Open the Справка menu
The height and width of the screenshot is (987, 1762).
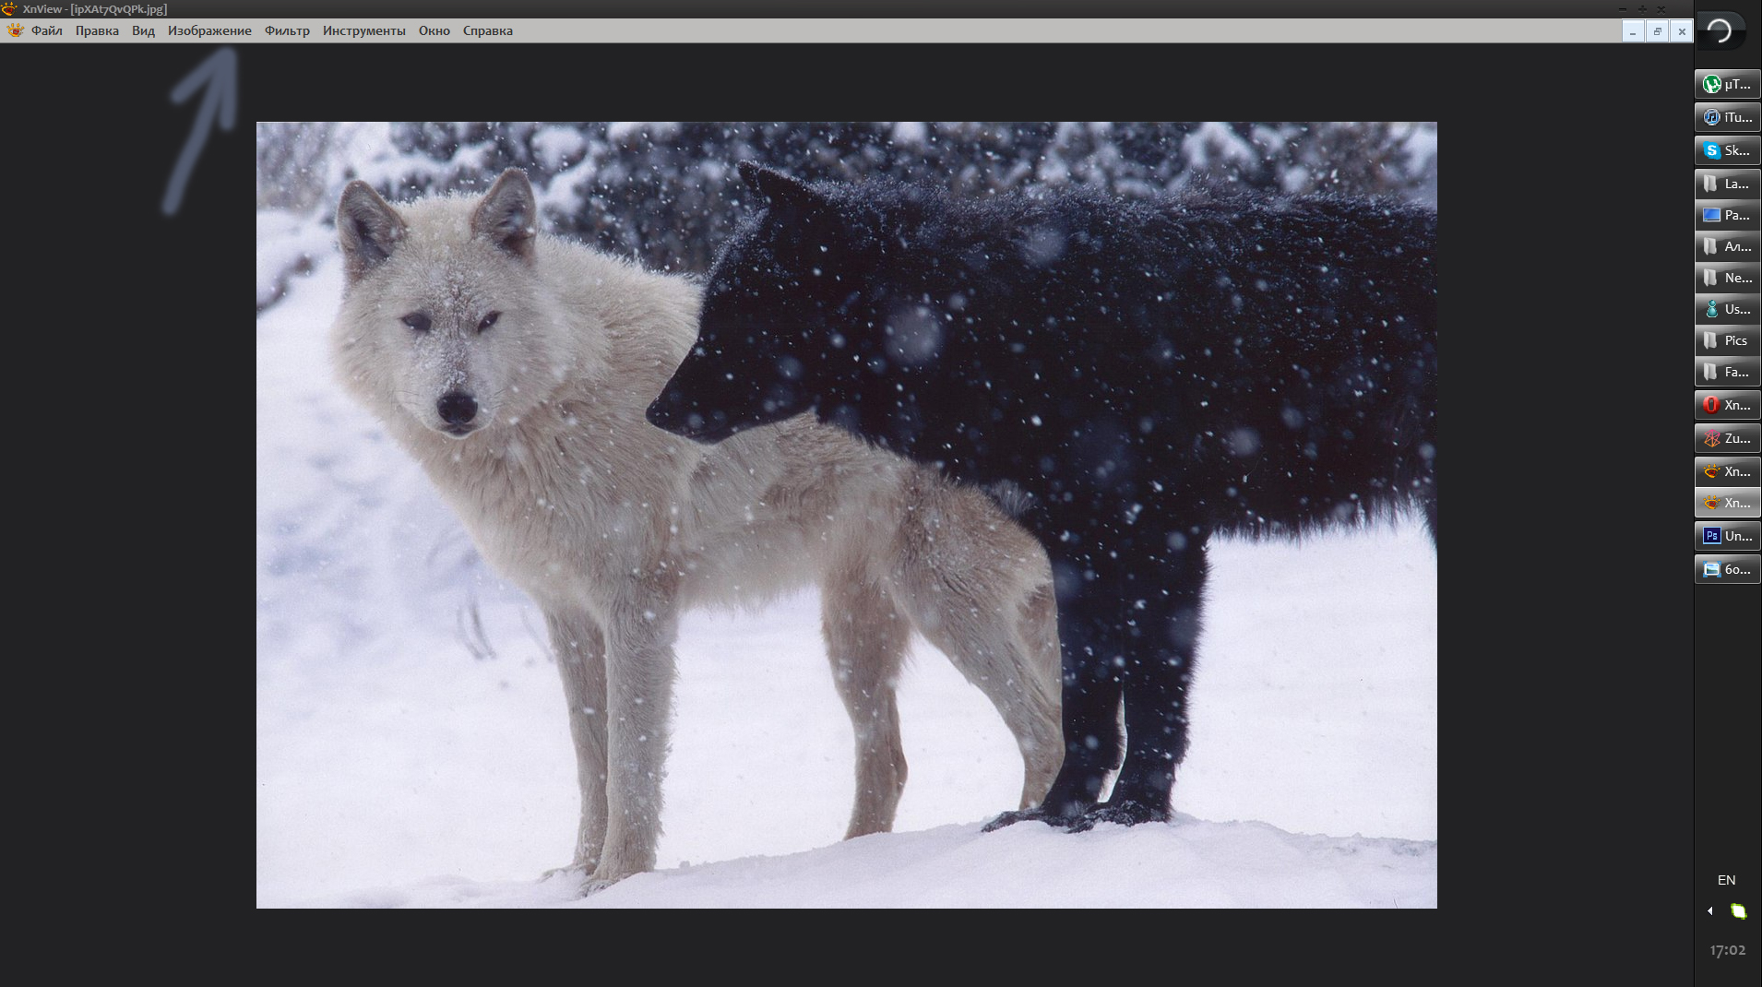click(488, 30)
